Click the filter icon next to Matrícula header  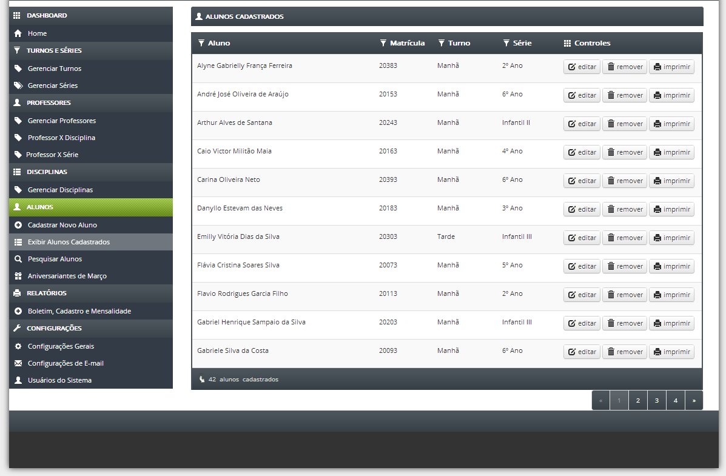click(383, 43)
